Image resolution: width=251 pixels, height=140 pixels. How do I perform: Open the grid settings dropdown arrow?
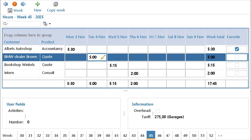(x=50, y=24)
